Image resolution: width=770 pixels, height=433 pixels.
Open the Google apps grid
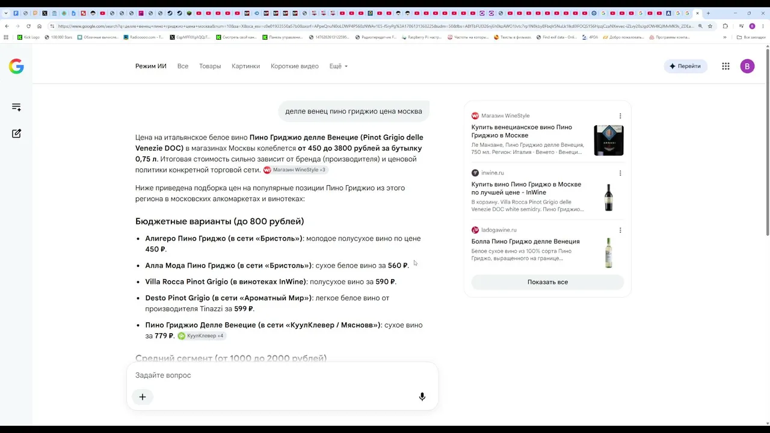725,66
